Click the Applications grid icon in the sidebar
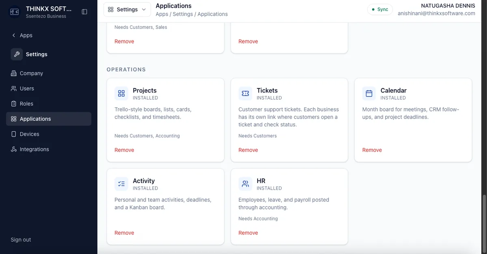Screen dimensions: 487x254 pos(14,119)
